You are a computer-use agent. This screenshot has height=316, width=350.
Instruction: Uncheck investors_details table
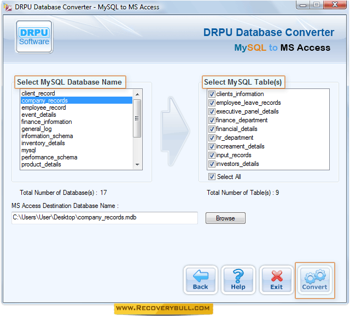point(212,164)
